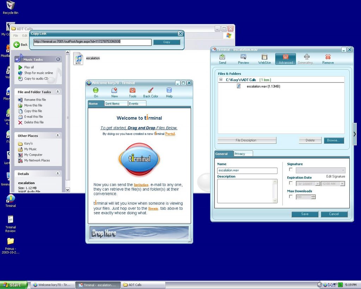This screenshot has width=361, height=289.
Task: Click in the Copy Link URL field
Action: (92, 42)
